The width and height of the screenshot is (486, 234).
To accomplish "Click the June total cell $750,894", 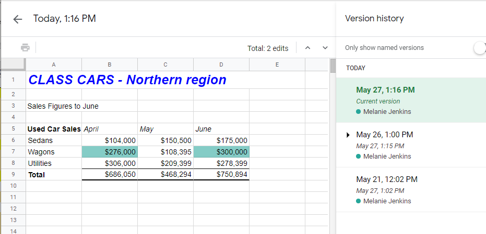I will pos(221,175).
